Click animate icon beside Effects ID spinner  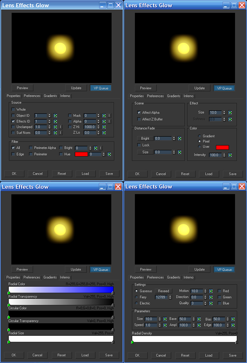55,121
